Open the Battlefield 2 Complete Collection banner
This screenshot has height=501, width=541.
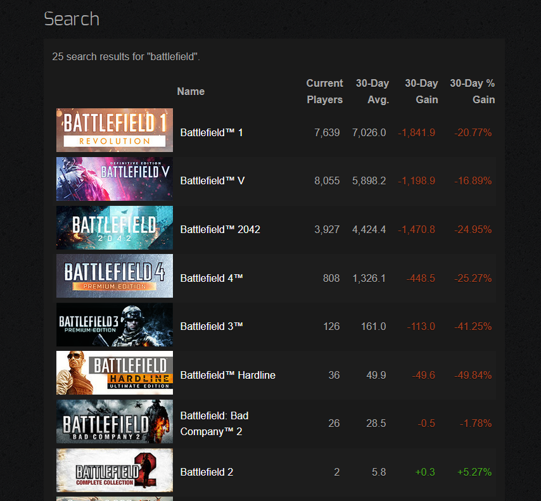[115, 470]
